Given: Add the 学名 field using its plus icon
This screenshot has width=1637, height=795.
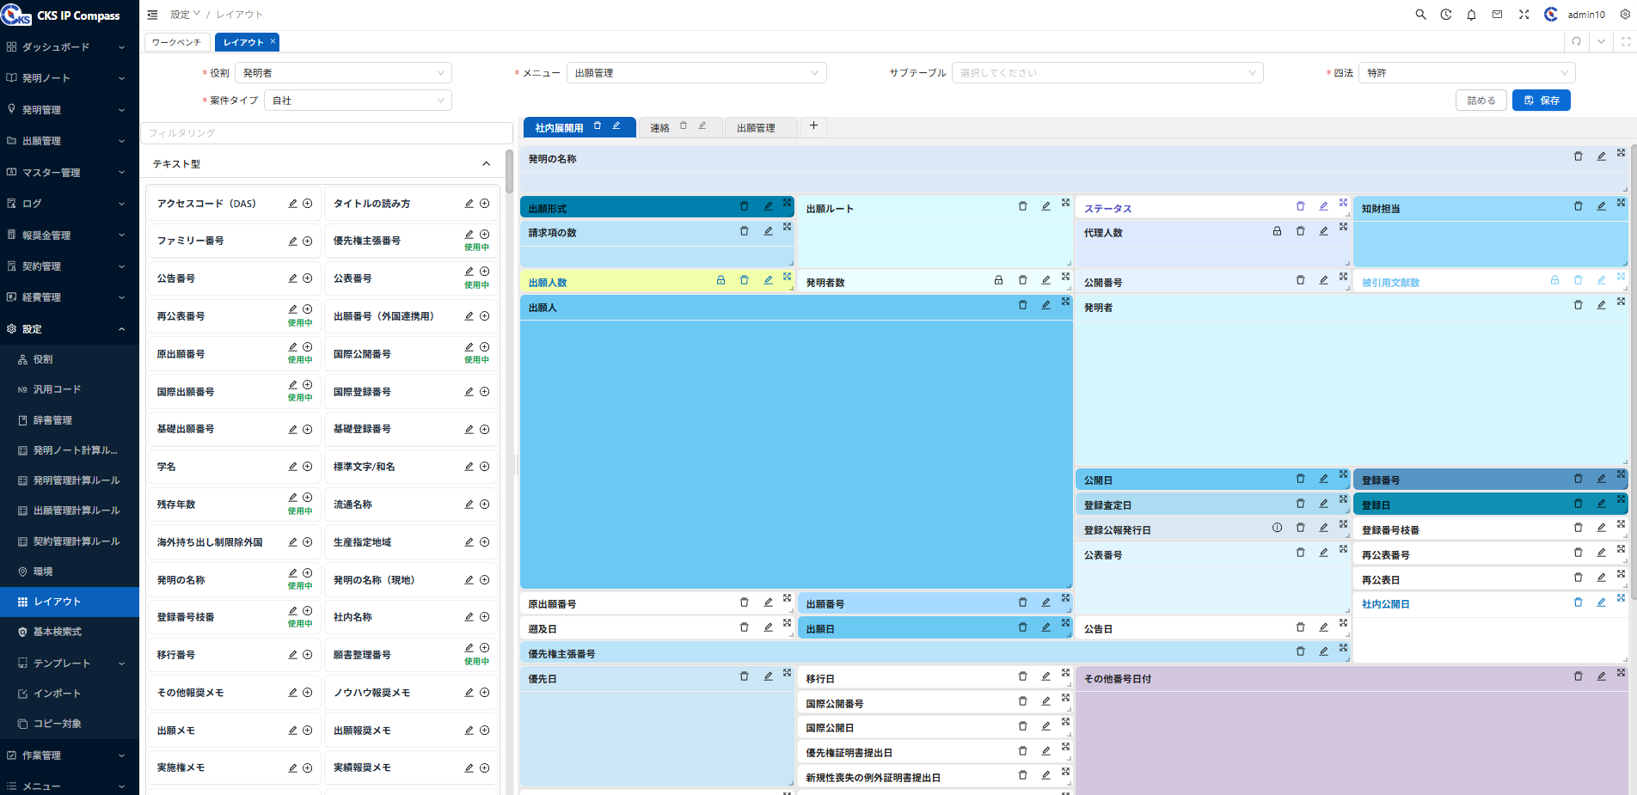Looking at the screenshot, I should pos(307,467).
